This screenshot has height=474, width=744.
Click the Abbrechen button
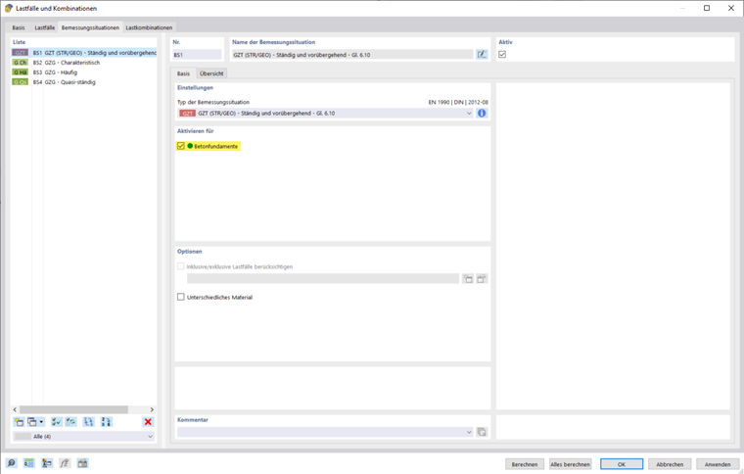tap(670, 464)
